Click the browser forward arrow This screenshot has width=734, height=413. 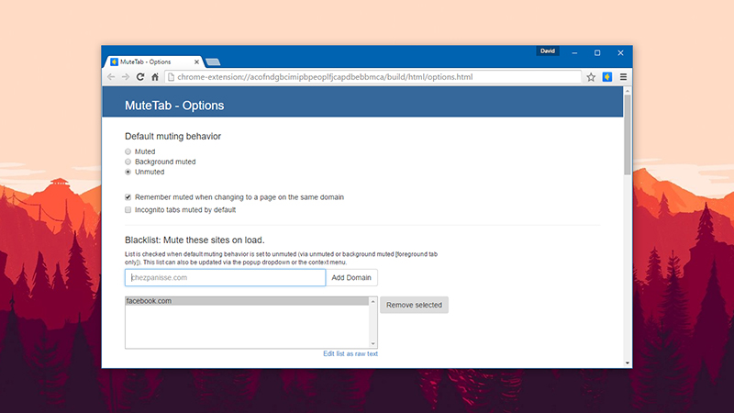[126, 77]
